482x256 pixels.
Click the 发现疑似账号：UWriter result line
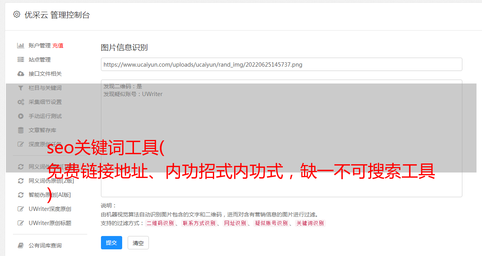click(133, 94)
